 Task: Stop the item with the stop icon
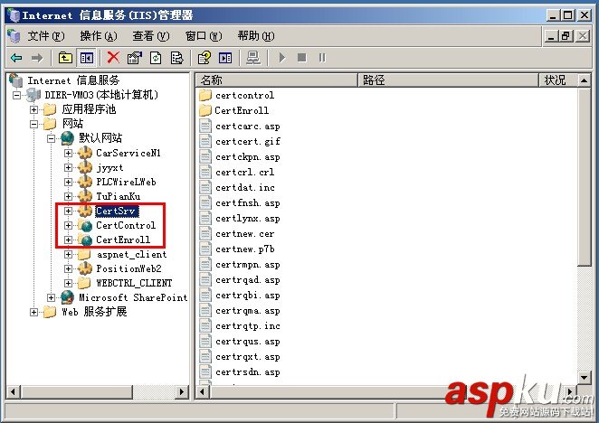point(302,58)
